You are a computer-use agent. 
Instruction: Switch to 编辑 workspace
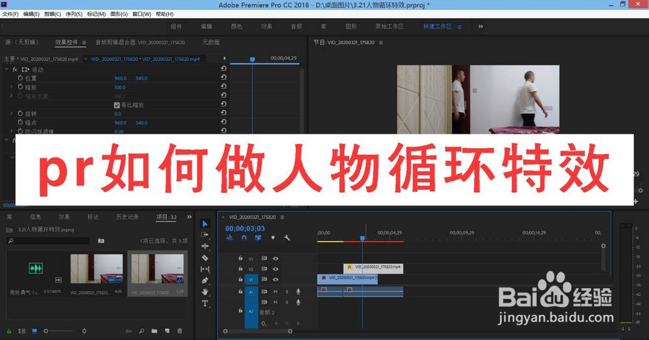(x=206, y=27)
